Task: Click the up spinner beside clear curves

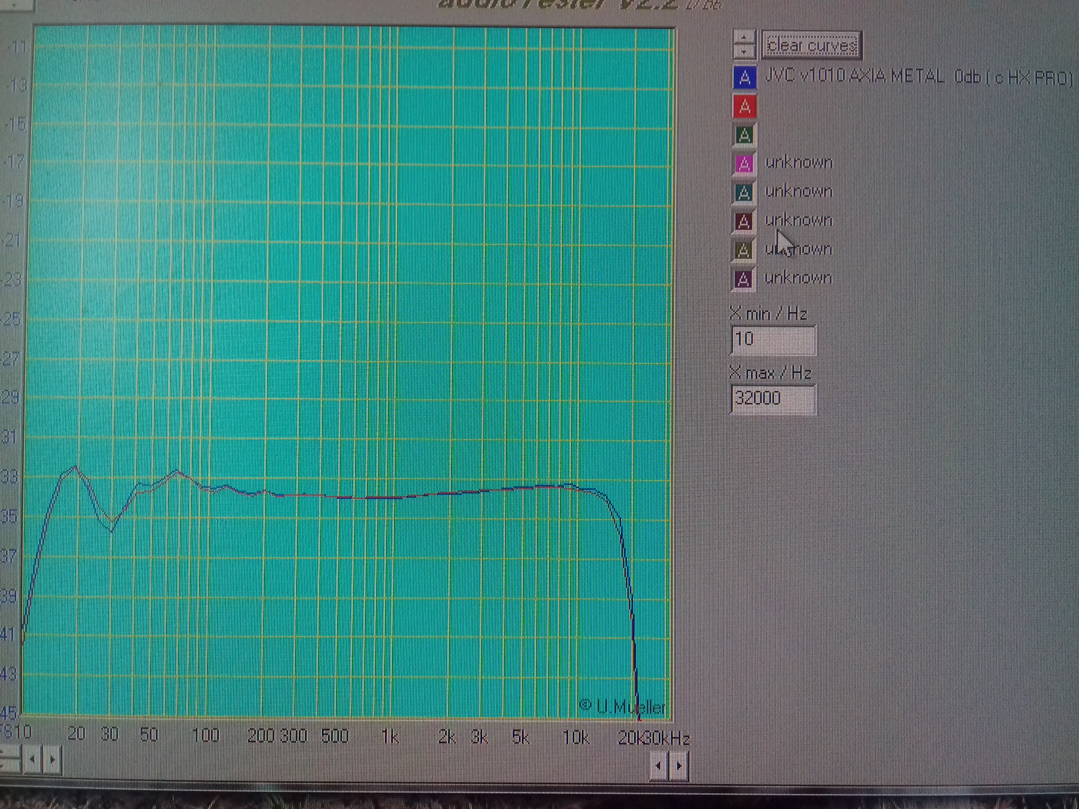Action: pos(744,37)
